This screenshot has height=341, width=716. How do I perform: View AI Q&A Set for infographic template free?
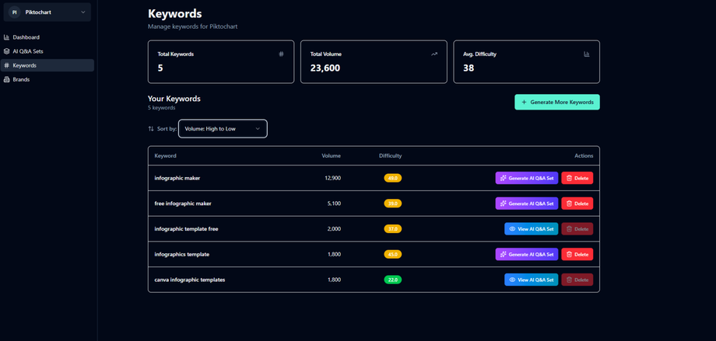(x=531, y=229)
